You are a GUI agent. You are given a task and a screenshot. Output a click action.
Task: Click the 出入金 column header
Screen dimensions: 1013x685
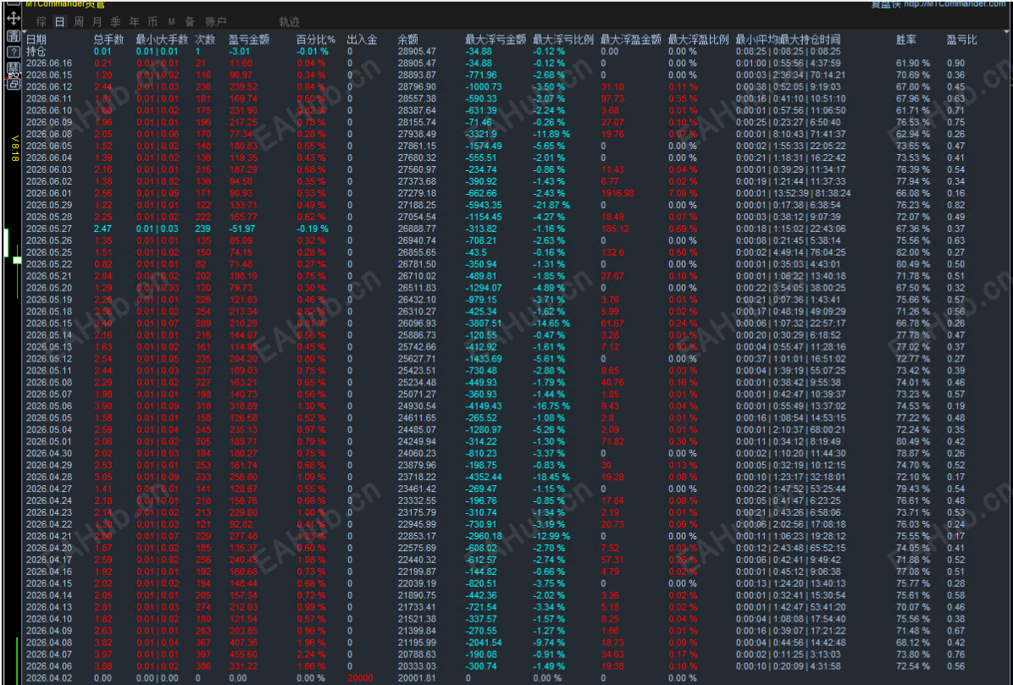362,40
